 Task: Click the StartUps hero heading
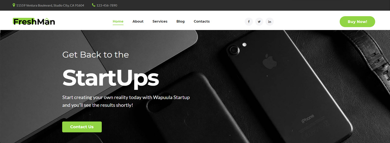tap(111, 78)
